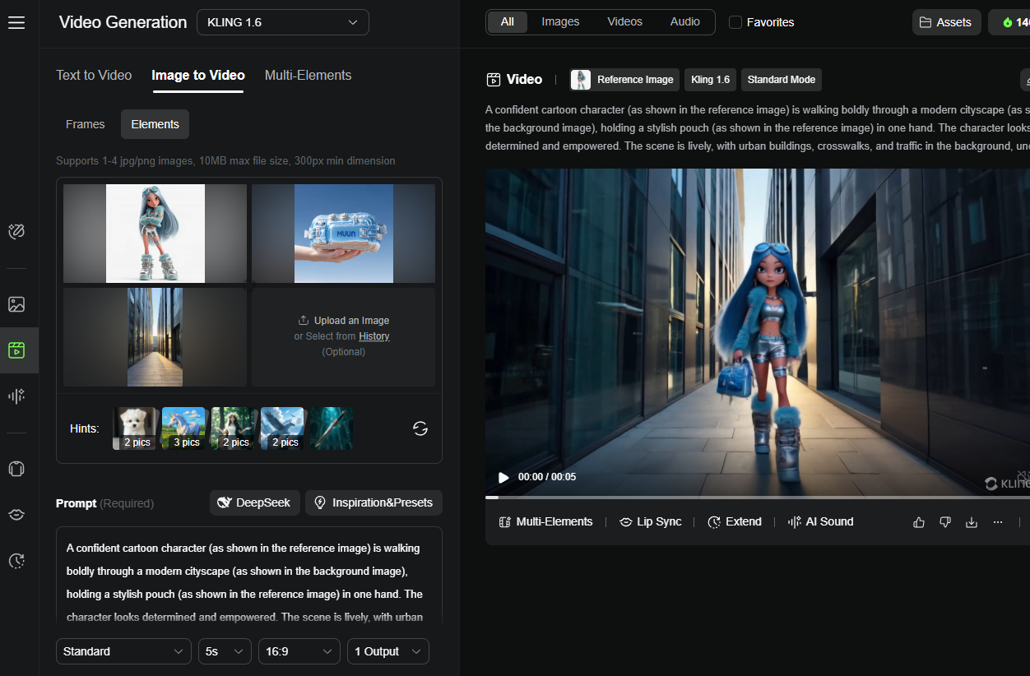This screenshot has height=676, width=1030.
Task: Select the pouch reference image thumbnail
Action: tap(343, 234)
